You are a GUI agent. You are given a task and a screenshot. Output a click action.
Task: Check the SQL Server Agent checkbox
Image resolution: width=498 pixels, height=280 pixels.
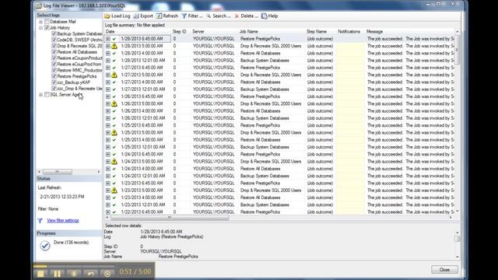pyautogui.click(x=47, y=95)
